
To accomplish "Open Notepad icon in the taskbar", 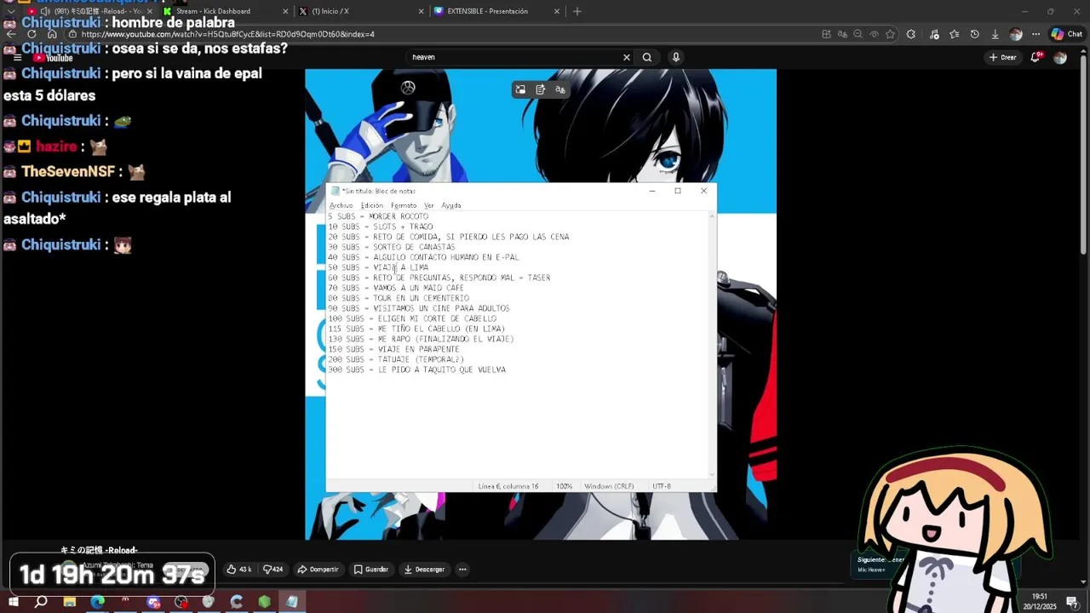I will point(292,602).
